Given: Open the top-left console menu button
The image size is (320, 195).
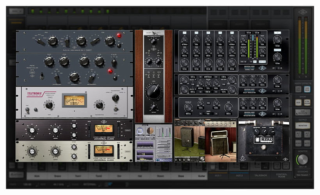Looking at the screenshot, I should point(15,11).
